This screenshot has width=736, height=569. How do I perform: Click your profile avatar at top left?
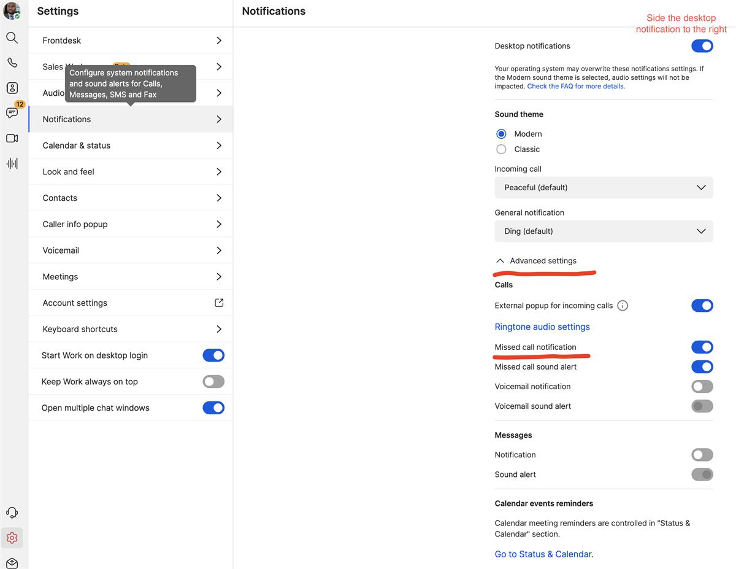(11, 10)
